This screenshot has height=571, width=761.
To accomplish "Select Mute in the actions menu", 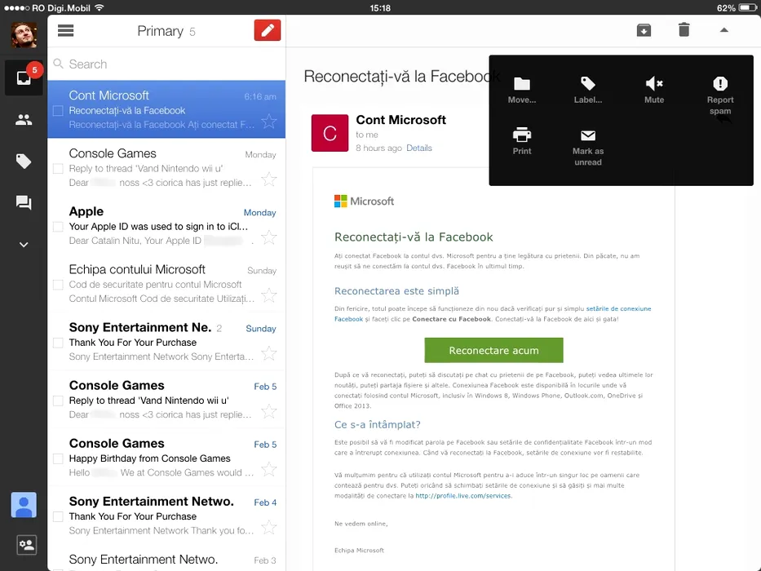I will pos(654,90).
